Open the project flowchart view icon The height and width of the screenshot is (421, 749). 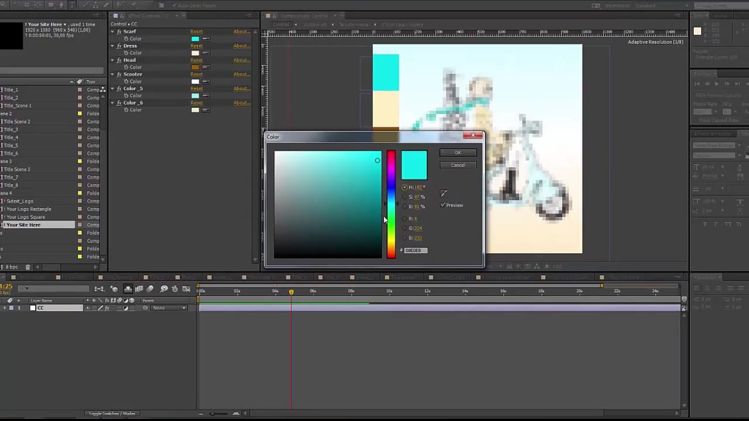pyautogui.click(x=103, y=89)
